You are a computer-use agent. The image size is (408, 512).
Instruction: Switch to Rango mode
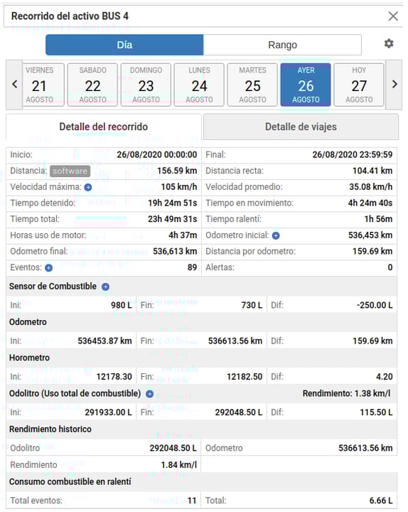point(282,45)
